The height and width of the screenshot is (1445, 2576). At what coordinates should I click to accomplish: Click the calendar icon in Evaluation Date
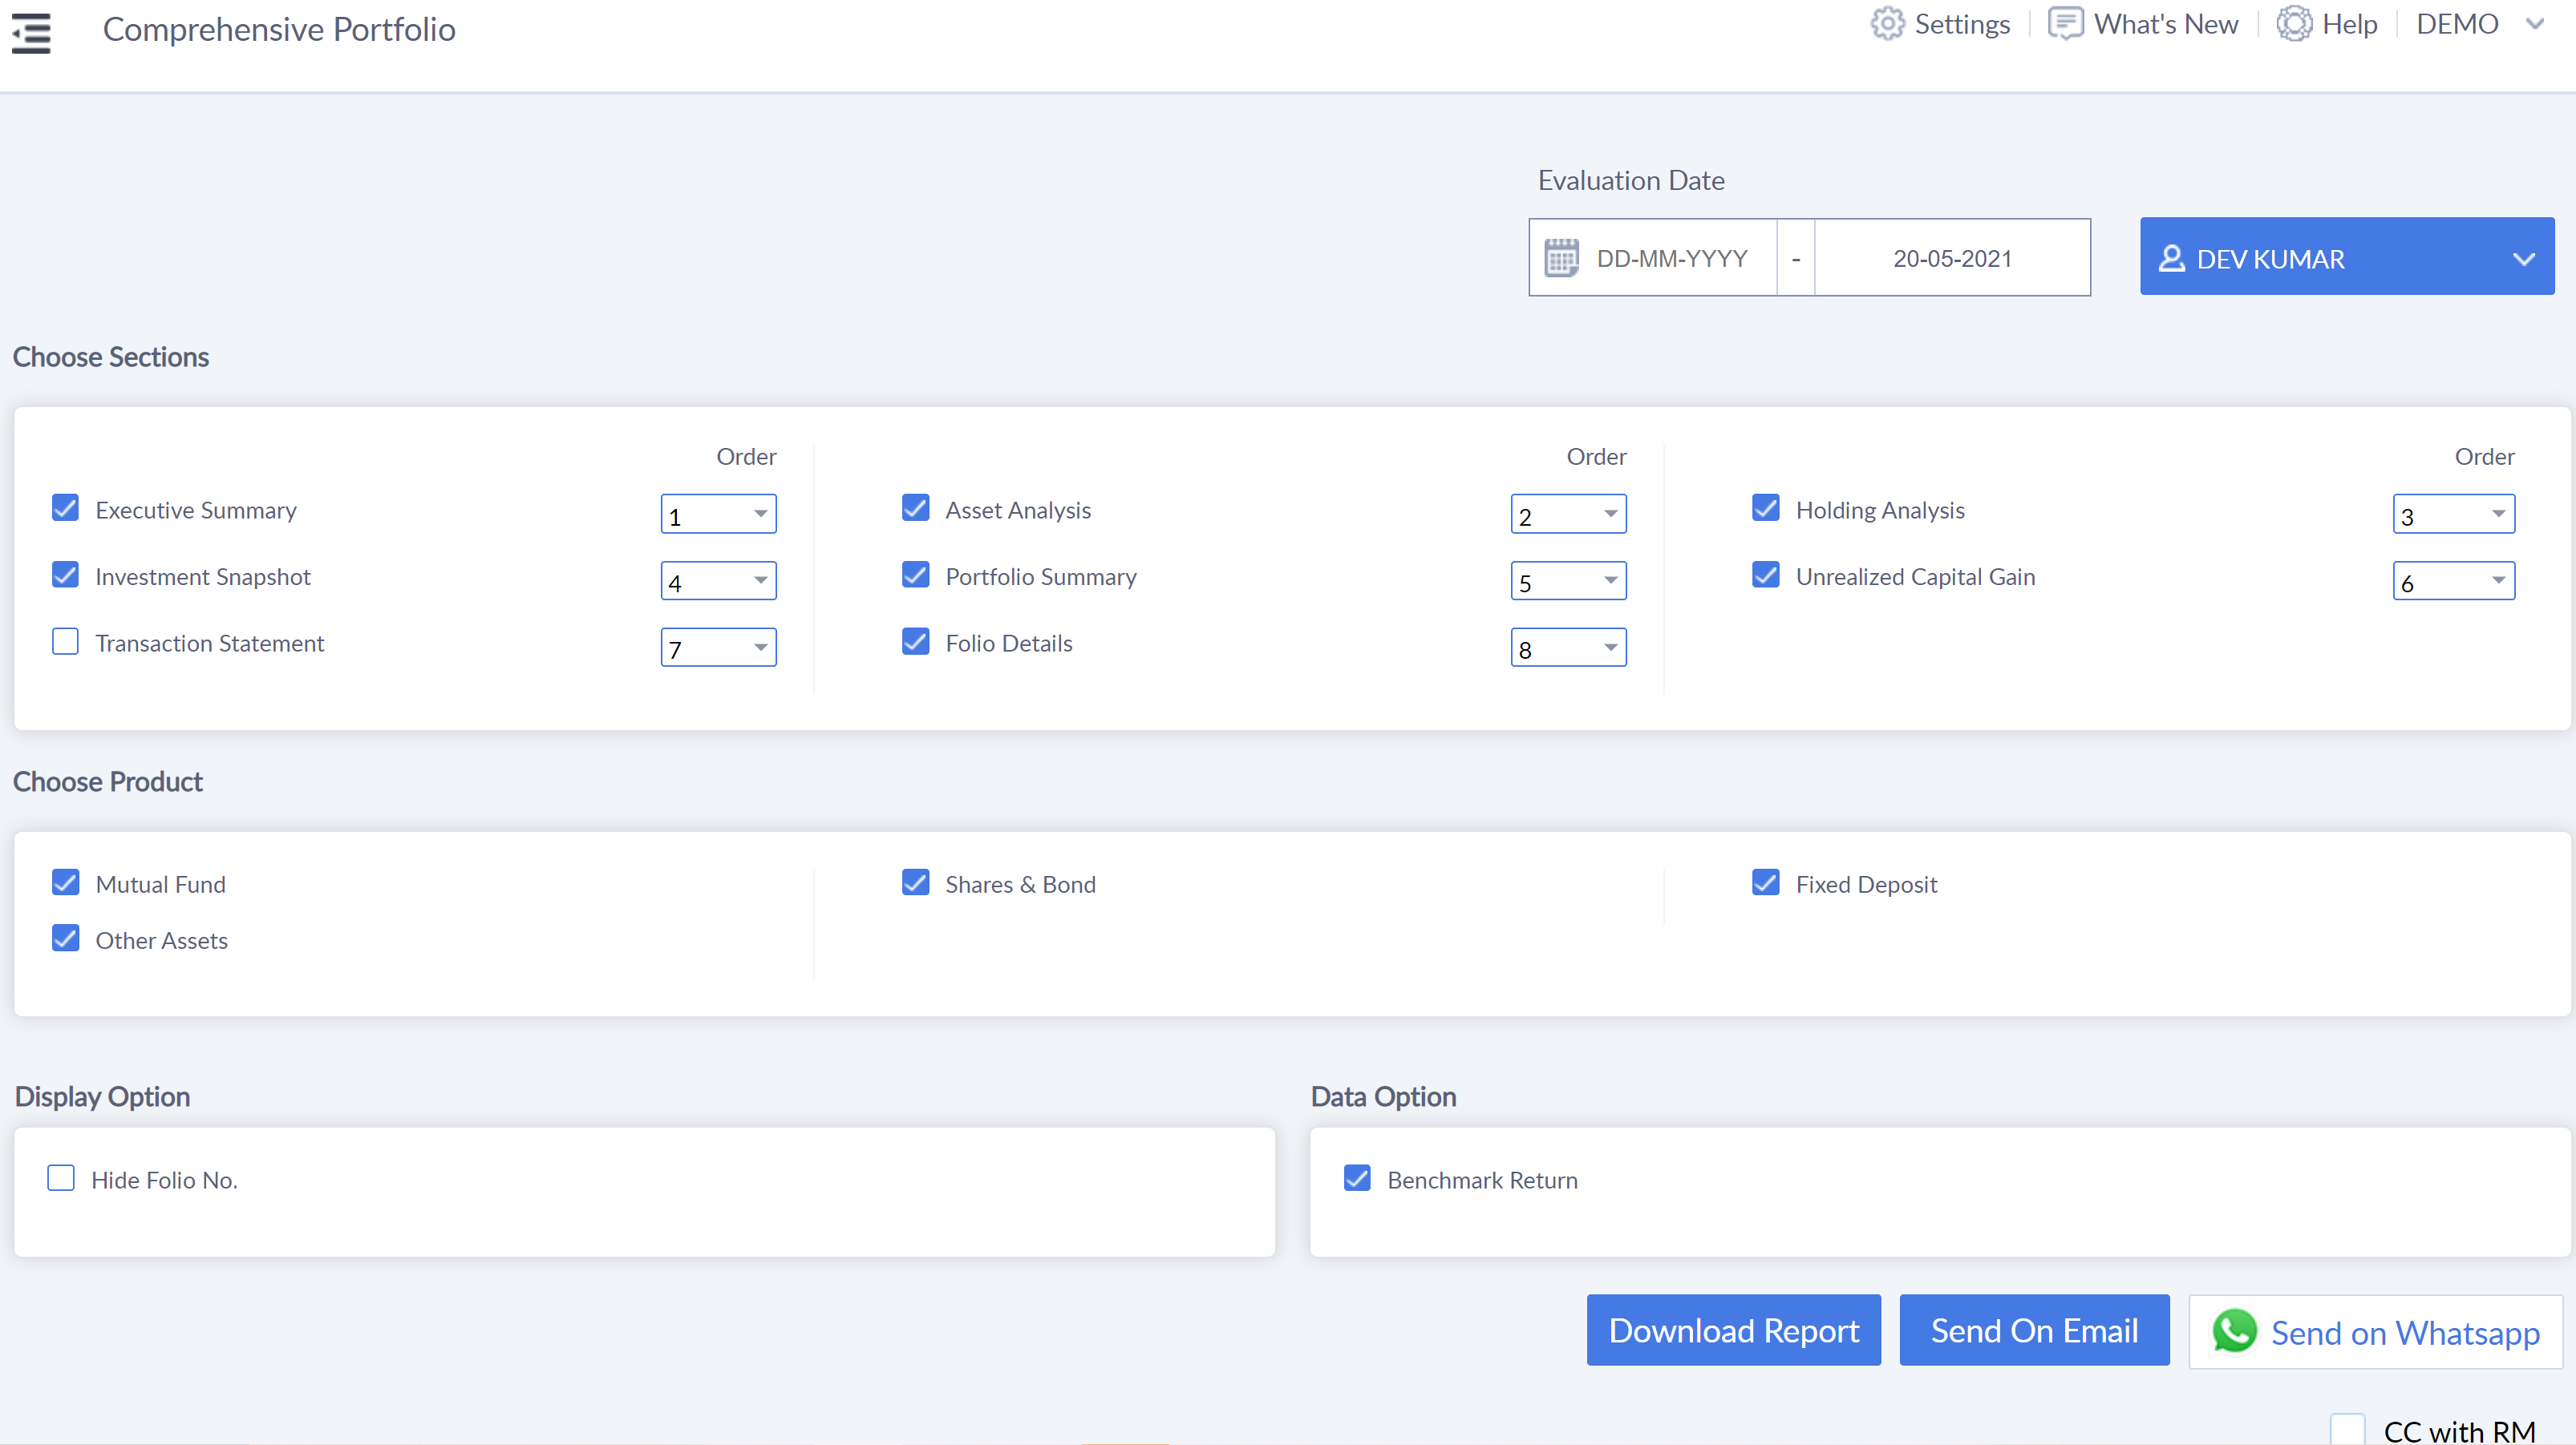[x=1561, y=258]
